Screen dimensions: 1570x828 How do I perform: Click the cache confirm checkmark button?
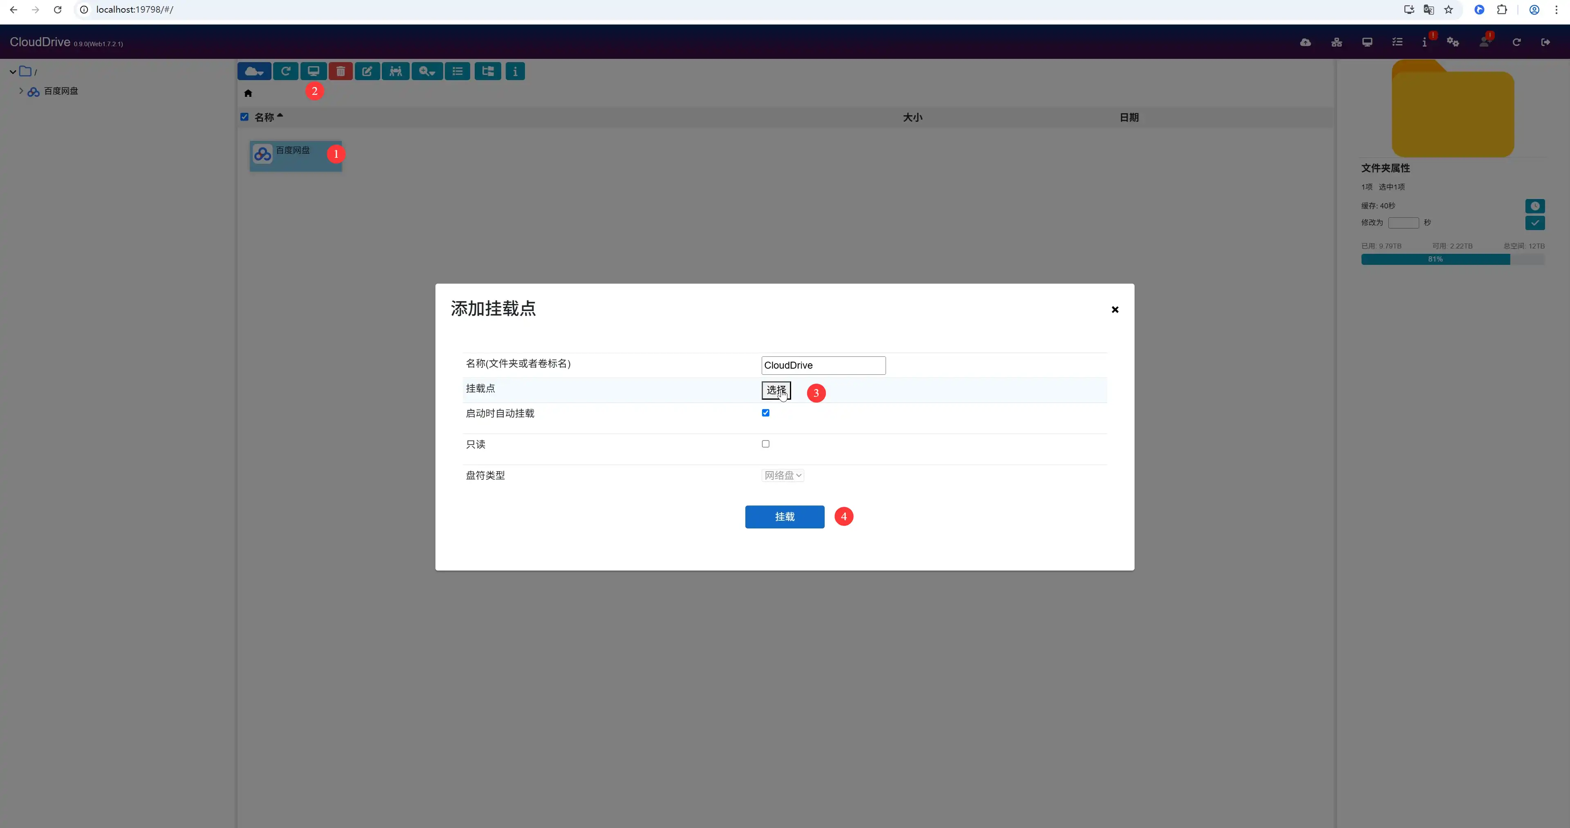[x=1535, y=223]
